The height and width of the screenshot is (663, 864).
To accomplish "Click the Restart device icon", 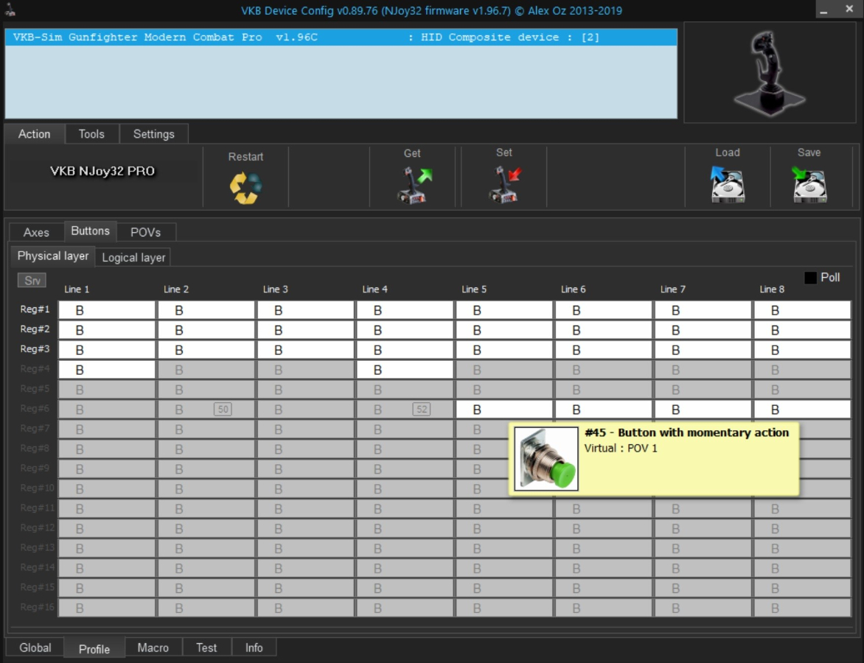I will [245, 188].
